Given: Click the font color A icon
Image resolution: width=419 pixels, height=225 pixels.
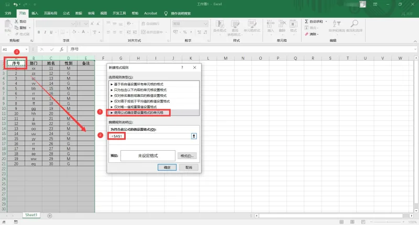Looking at the screenshot, I should (83, 32).
